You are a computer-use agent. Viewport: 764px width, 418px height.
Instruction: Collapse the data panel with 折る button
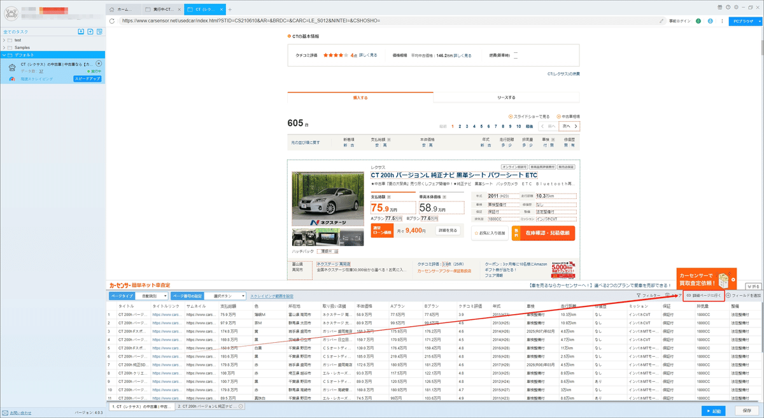(753, 286)
